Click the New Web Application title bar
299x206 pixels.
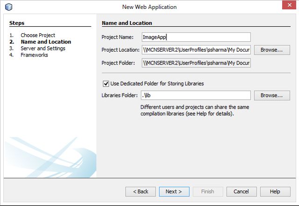pyautogui.click(x=149, y=7)
